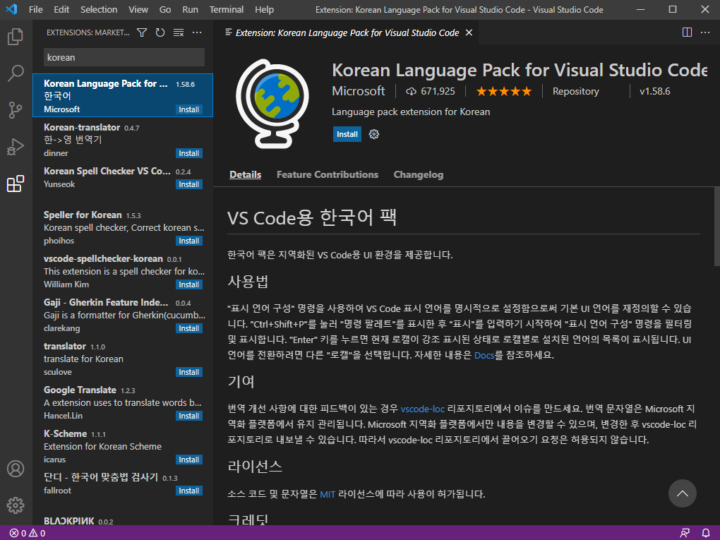This screenshot has height=540, width=720.
Task: Close the Korean Language Pack extension tab
Action: (469, 32)
